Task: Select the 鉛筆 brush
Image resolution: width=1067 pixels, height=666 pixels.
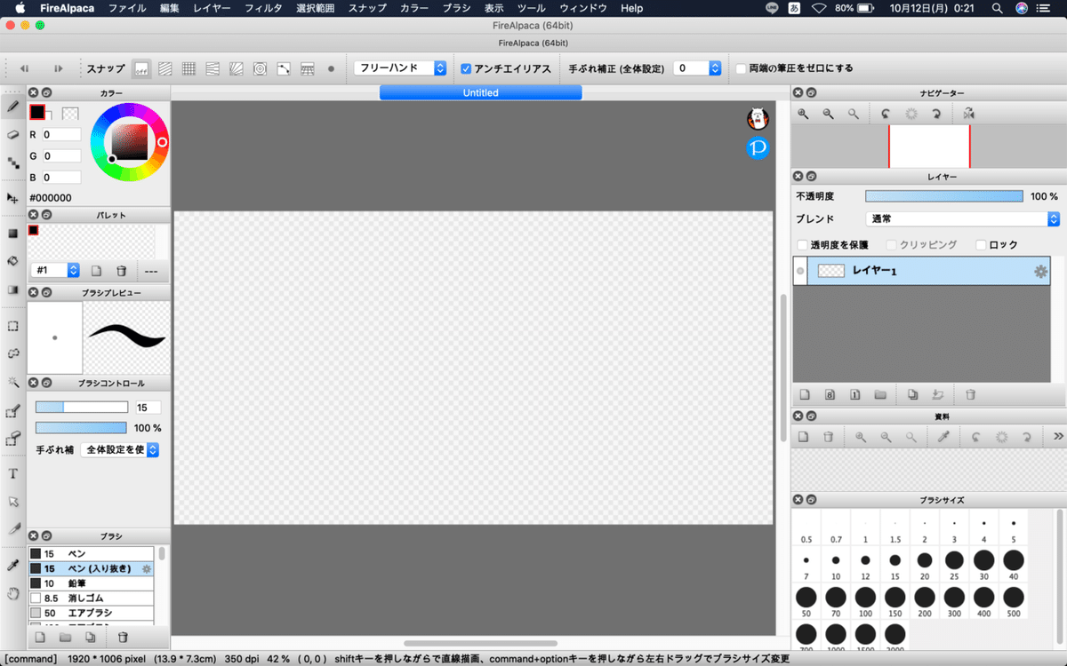Action: pos(91,583)
